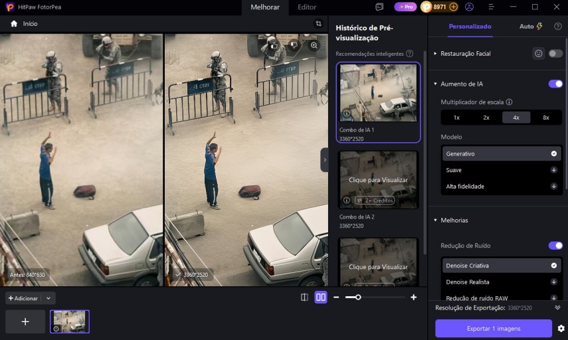Image resolution: width=568 pixels, height=340 pixels.
Task: Open the Auto tab
Action: click(x=531, y=26)
